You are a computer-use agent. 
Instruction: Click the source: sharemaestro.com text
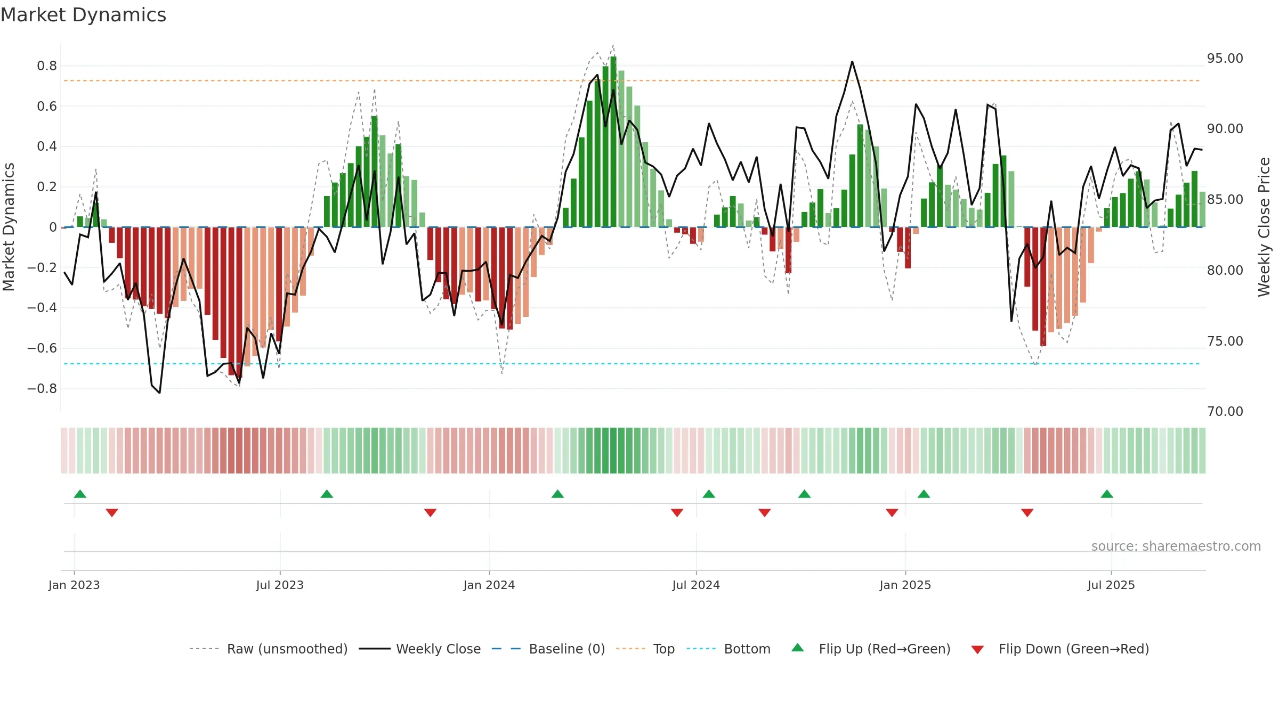1176,546
